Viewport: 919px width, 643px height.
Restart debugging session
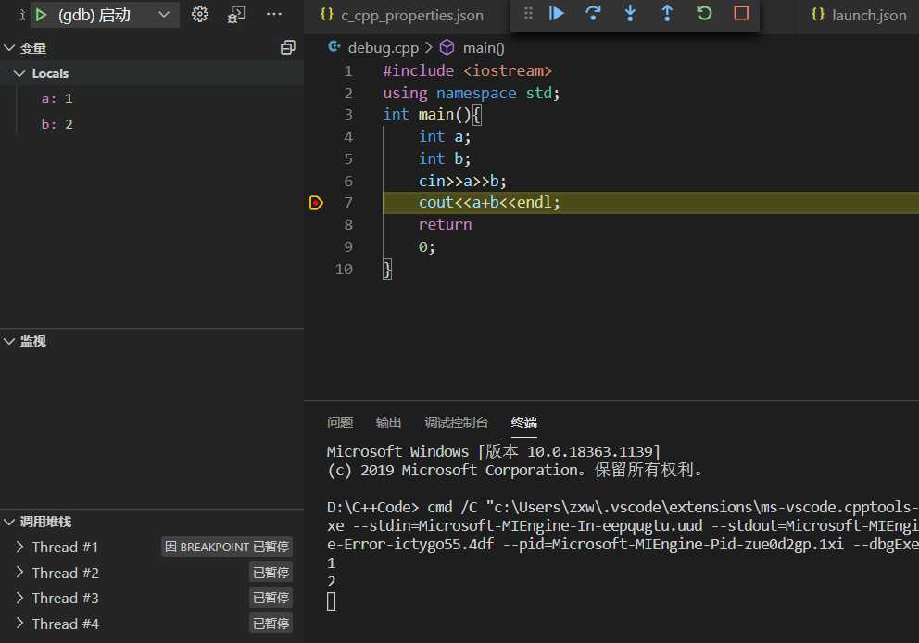(704, 13)
